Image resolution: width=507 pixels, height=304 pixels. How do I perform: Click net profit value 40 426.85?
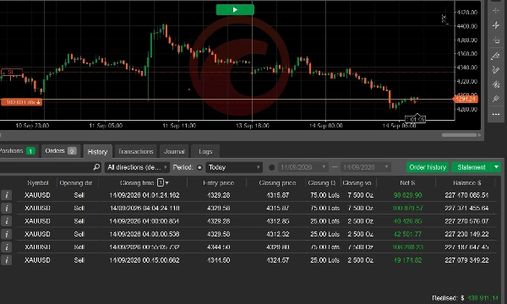[407, 221]
